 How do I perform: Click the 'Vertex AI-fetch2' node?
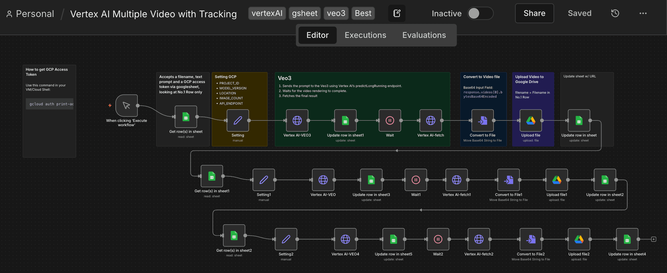(479, 239)
